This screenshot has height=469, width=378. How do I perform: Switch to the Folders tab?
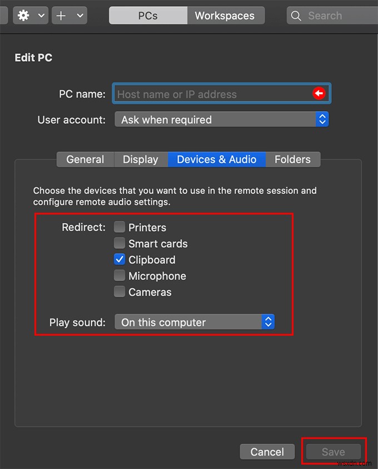coord(293,159)
